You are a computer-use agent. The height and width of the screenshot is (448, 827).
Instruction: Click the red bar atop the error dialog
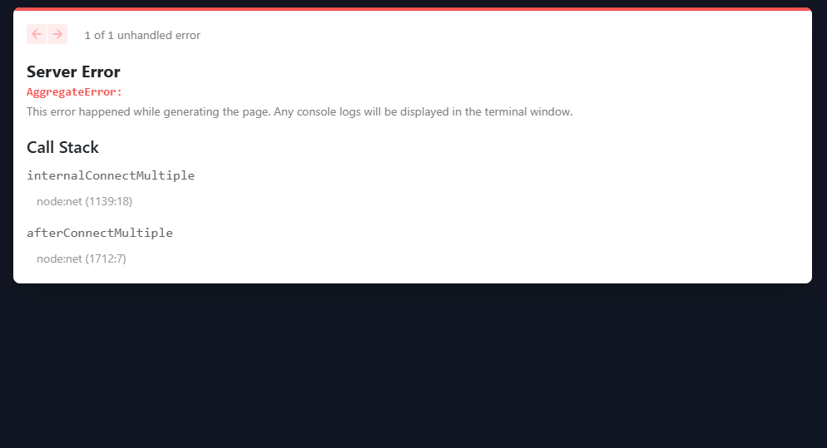point(413,9)
